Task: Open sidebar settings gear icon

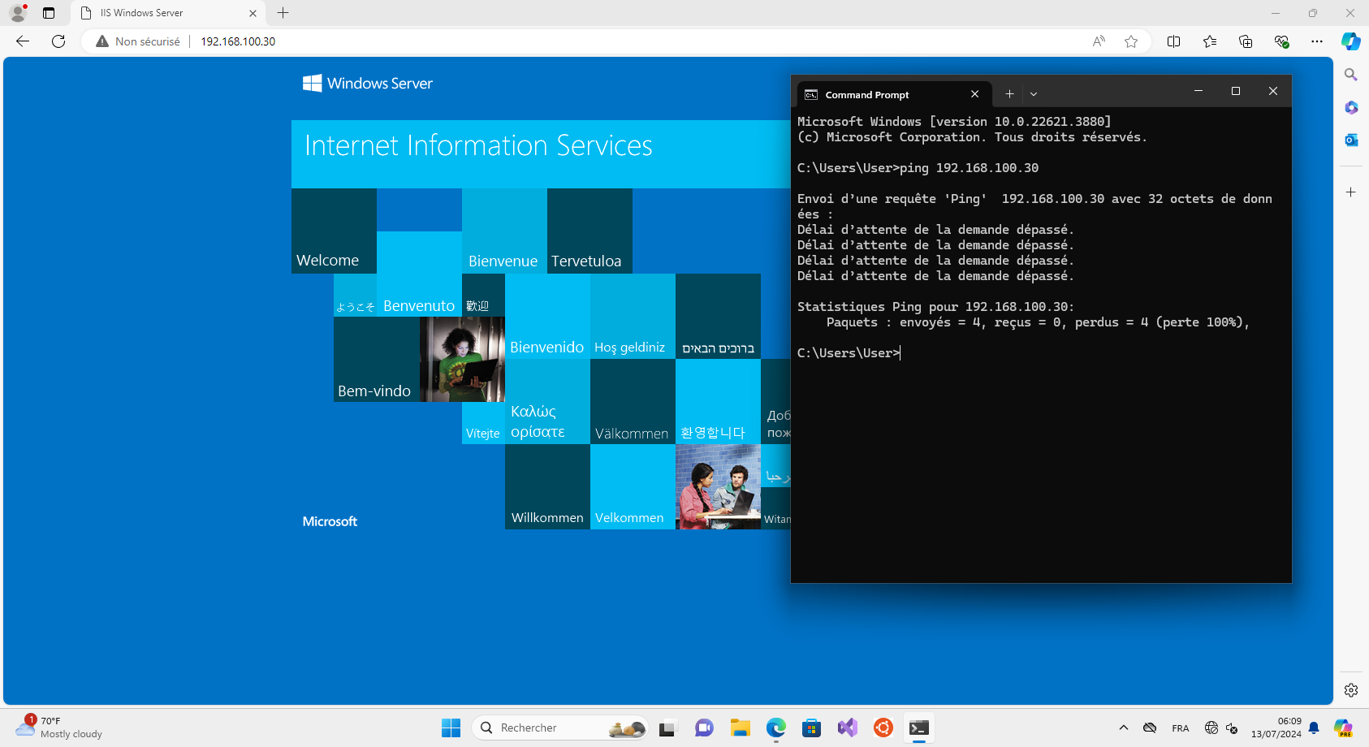Action: 1351,690
